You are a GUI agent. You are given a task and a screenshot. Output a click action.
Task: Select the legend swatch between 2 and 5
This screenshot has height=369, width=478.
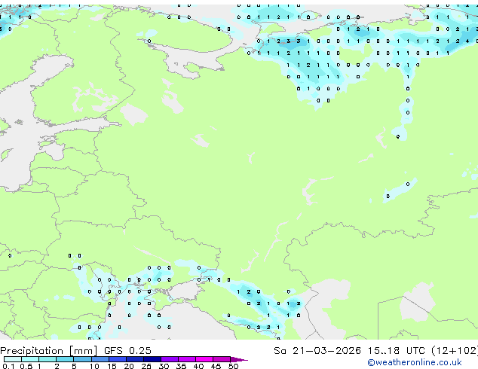click(x=65, y=359)
